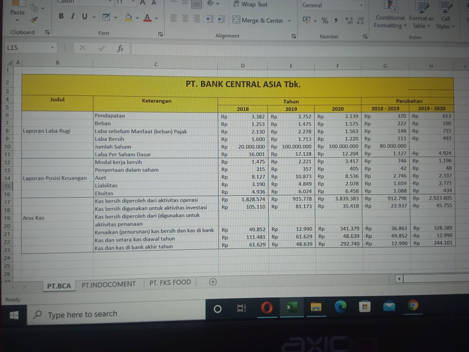The image size is (469, 352).
Task: Toggle Bold formatting in Font group
Action: [61, 16]
